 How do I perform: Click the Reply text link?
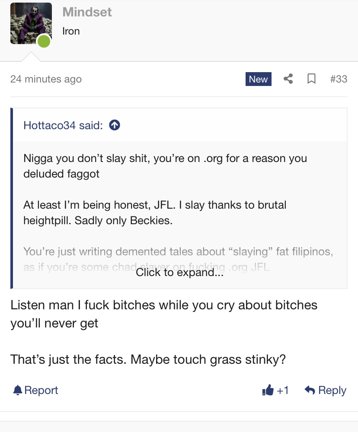point(332,391)
